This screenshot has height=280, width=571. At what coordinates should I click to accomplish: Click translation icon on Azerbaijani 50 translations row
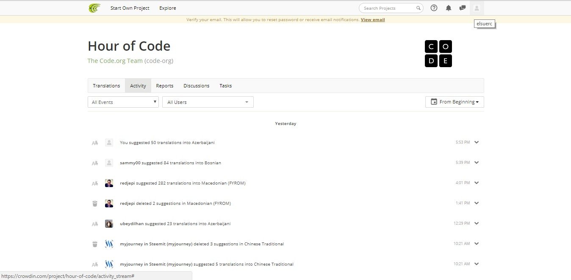[95, 143]
